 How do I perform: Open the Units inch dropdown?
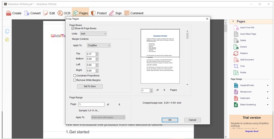(93, 33)
